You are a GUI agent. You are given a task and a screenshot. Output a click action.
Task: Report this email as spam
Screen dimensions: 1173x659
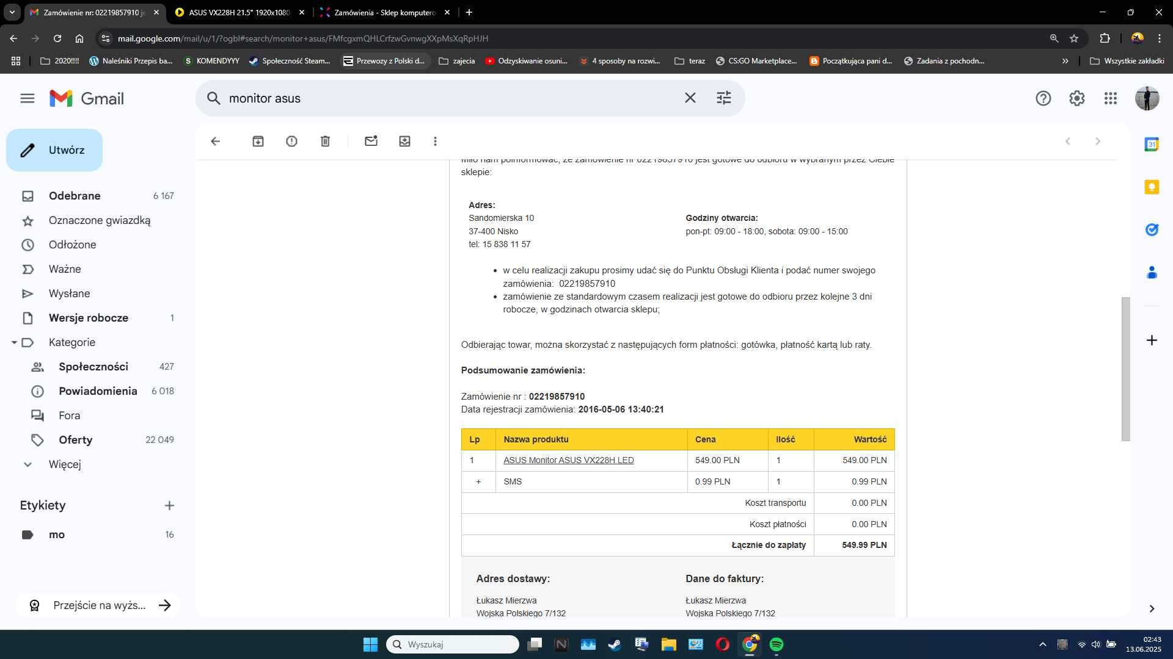coord(291,142)
